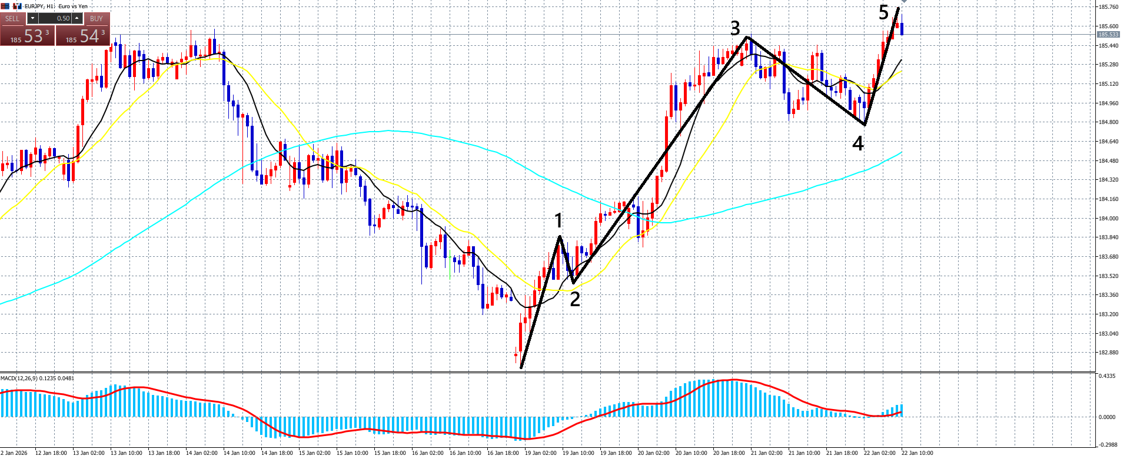Image resolution: width=1124 pixels, height=459 pixels.
Task: Click the gray chart shift triangle marker
Action: point(904,2)
